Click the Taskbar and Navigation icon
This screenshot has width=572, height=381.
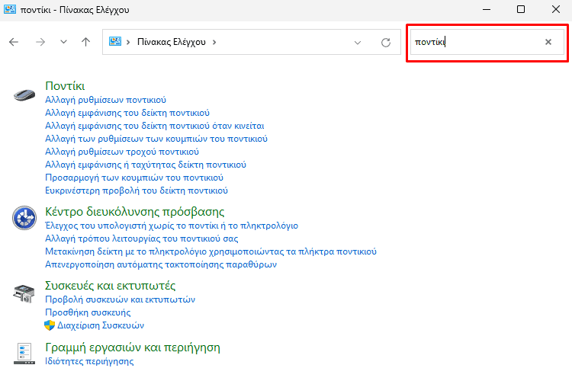click(24, 354)
